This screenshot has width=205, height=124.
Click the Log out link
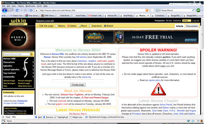(196, 20)
